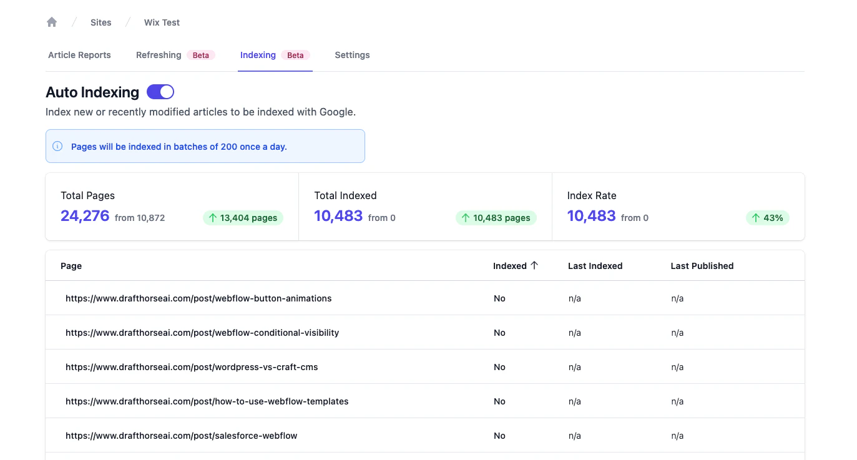Toggle the Auto Indexing switch off

pos(160,92)
